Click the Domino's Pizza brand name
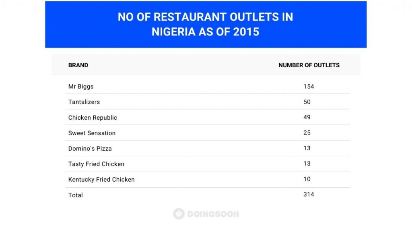 90,149
